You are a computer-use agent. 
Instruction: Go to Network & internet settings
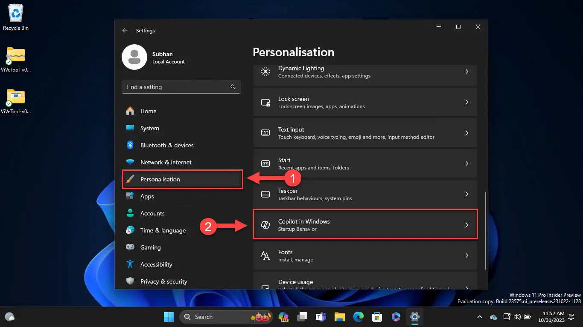click(x=182, y=162)
